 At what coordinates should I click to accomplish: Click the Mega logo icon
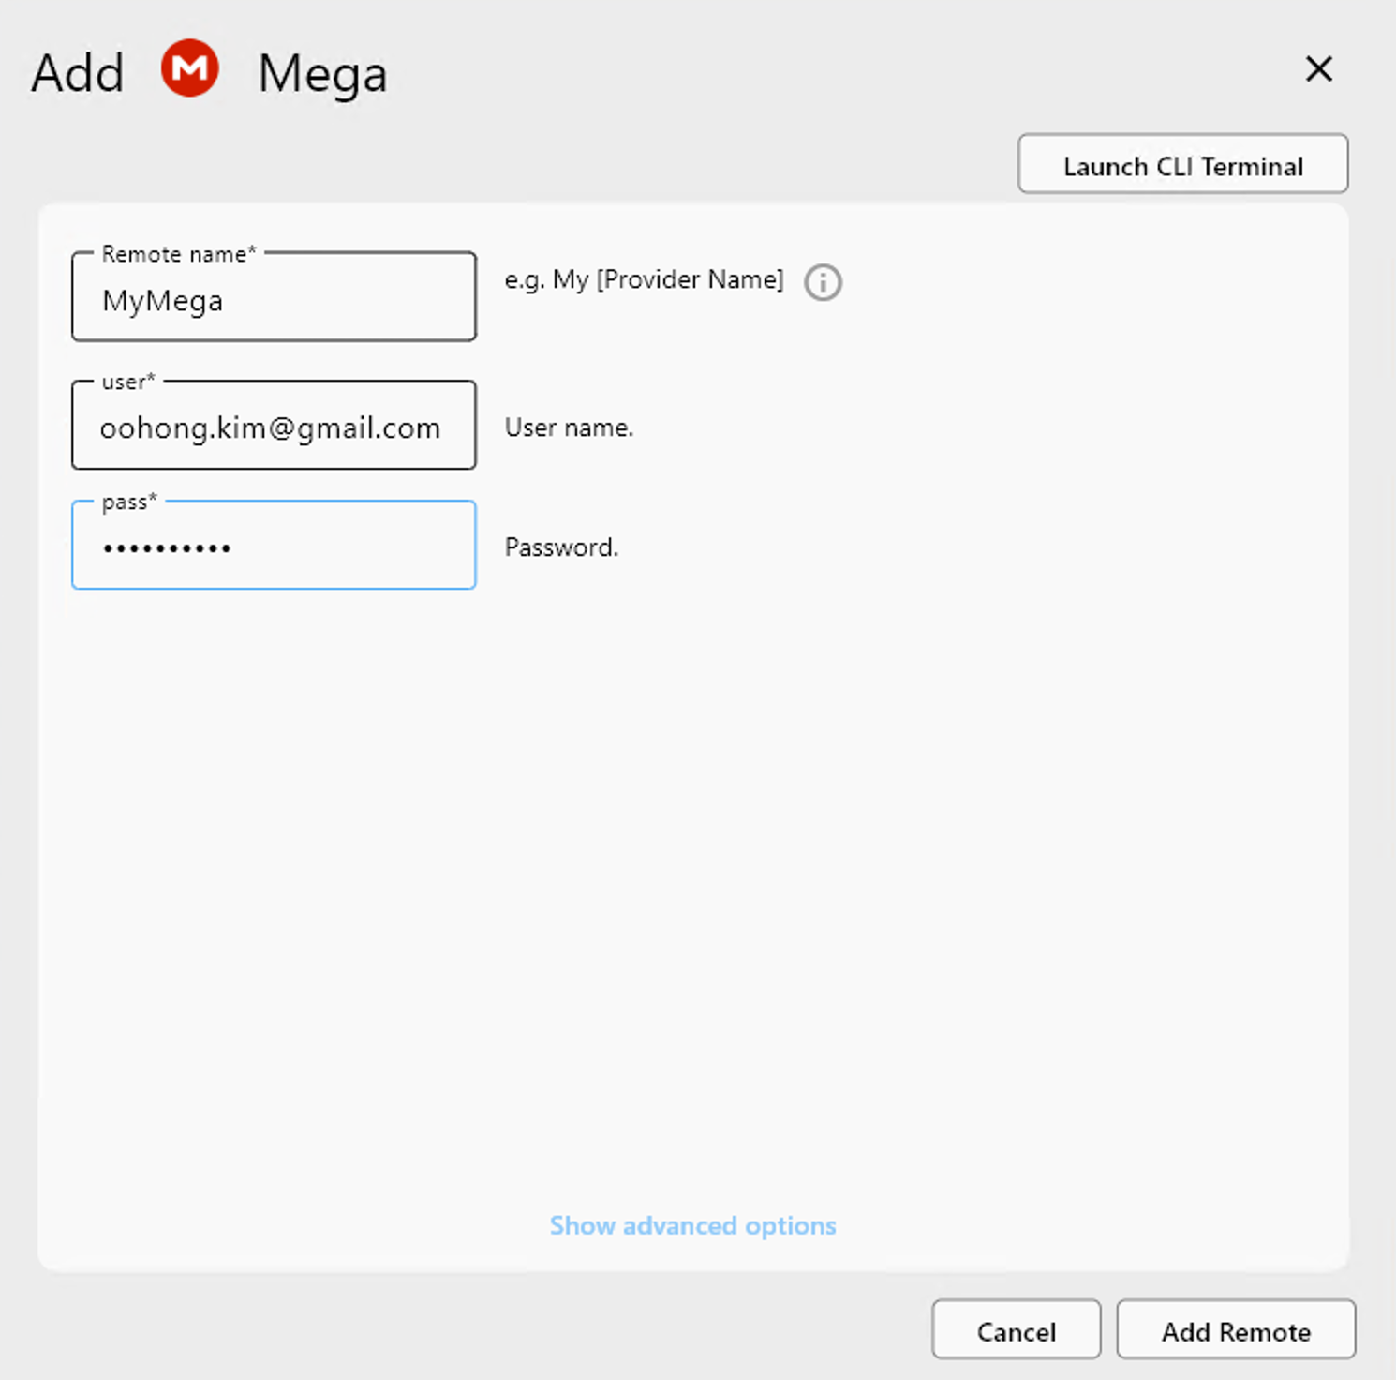click(x=191, y=68)
